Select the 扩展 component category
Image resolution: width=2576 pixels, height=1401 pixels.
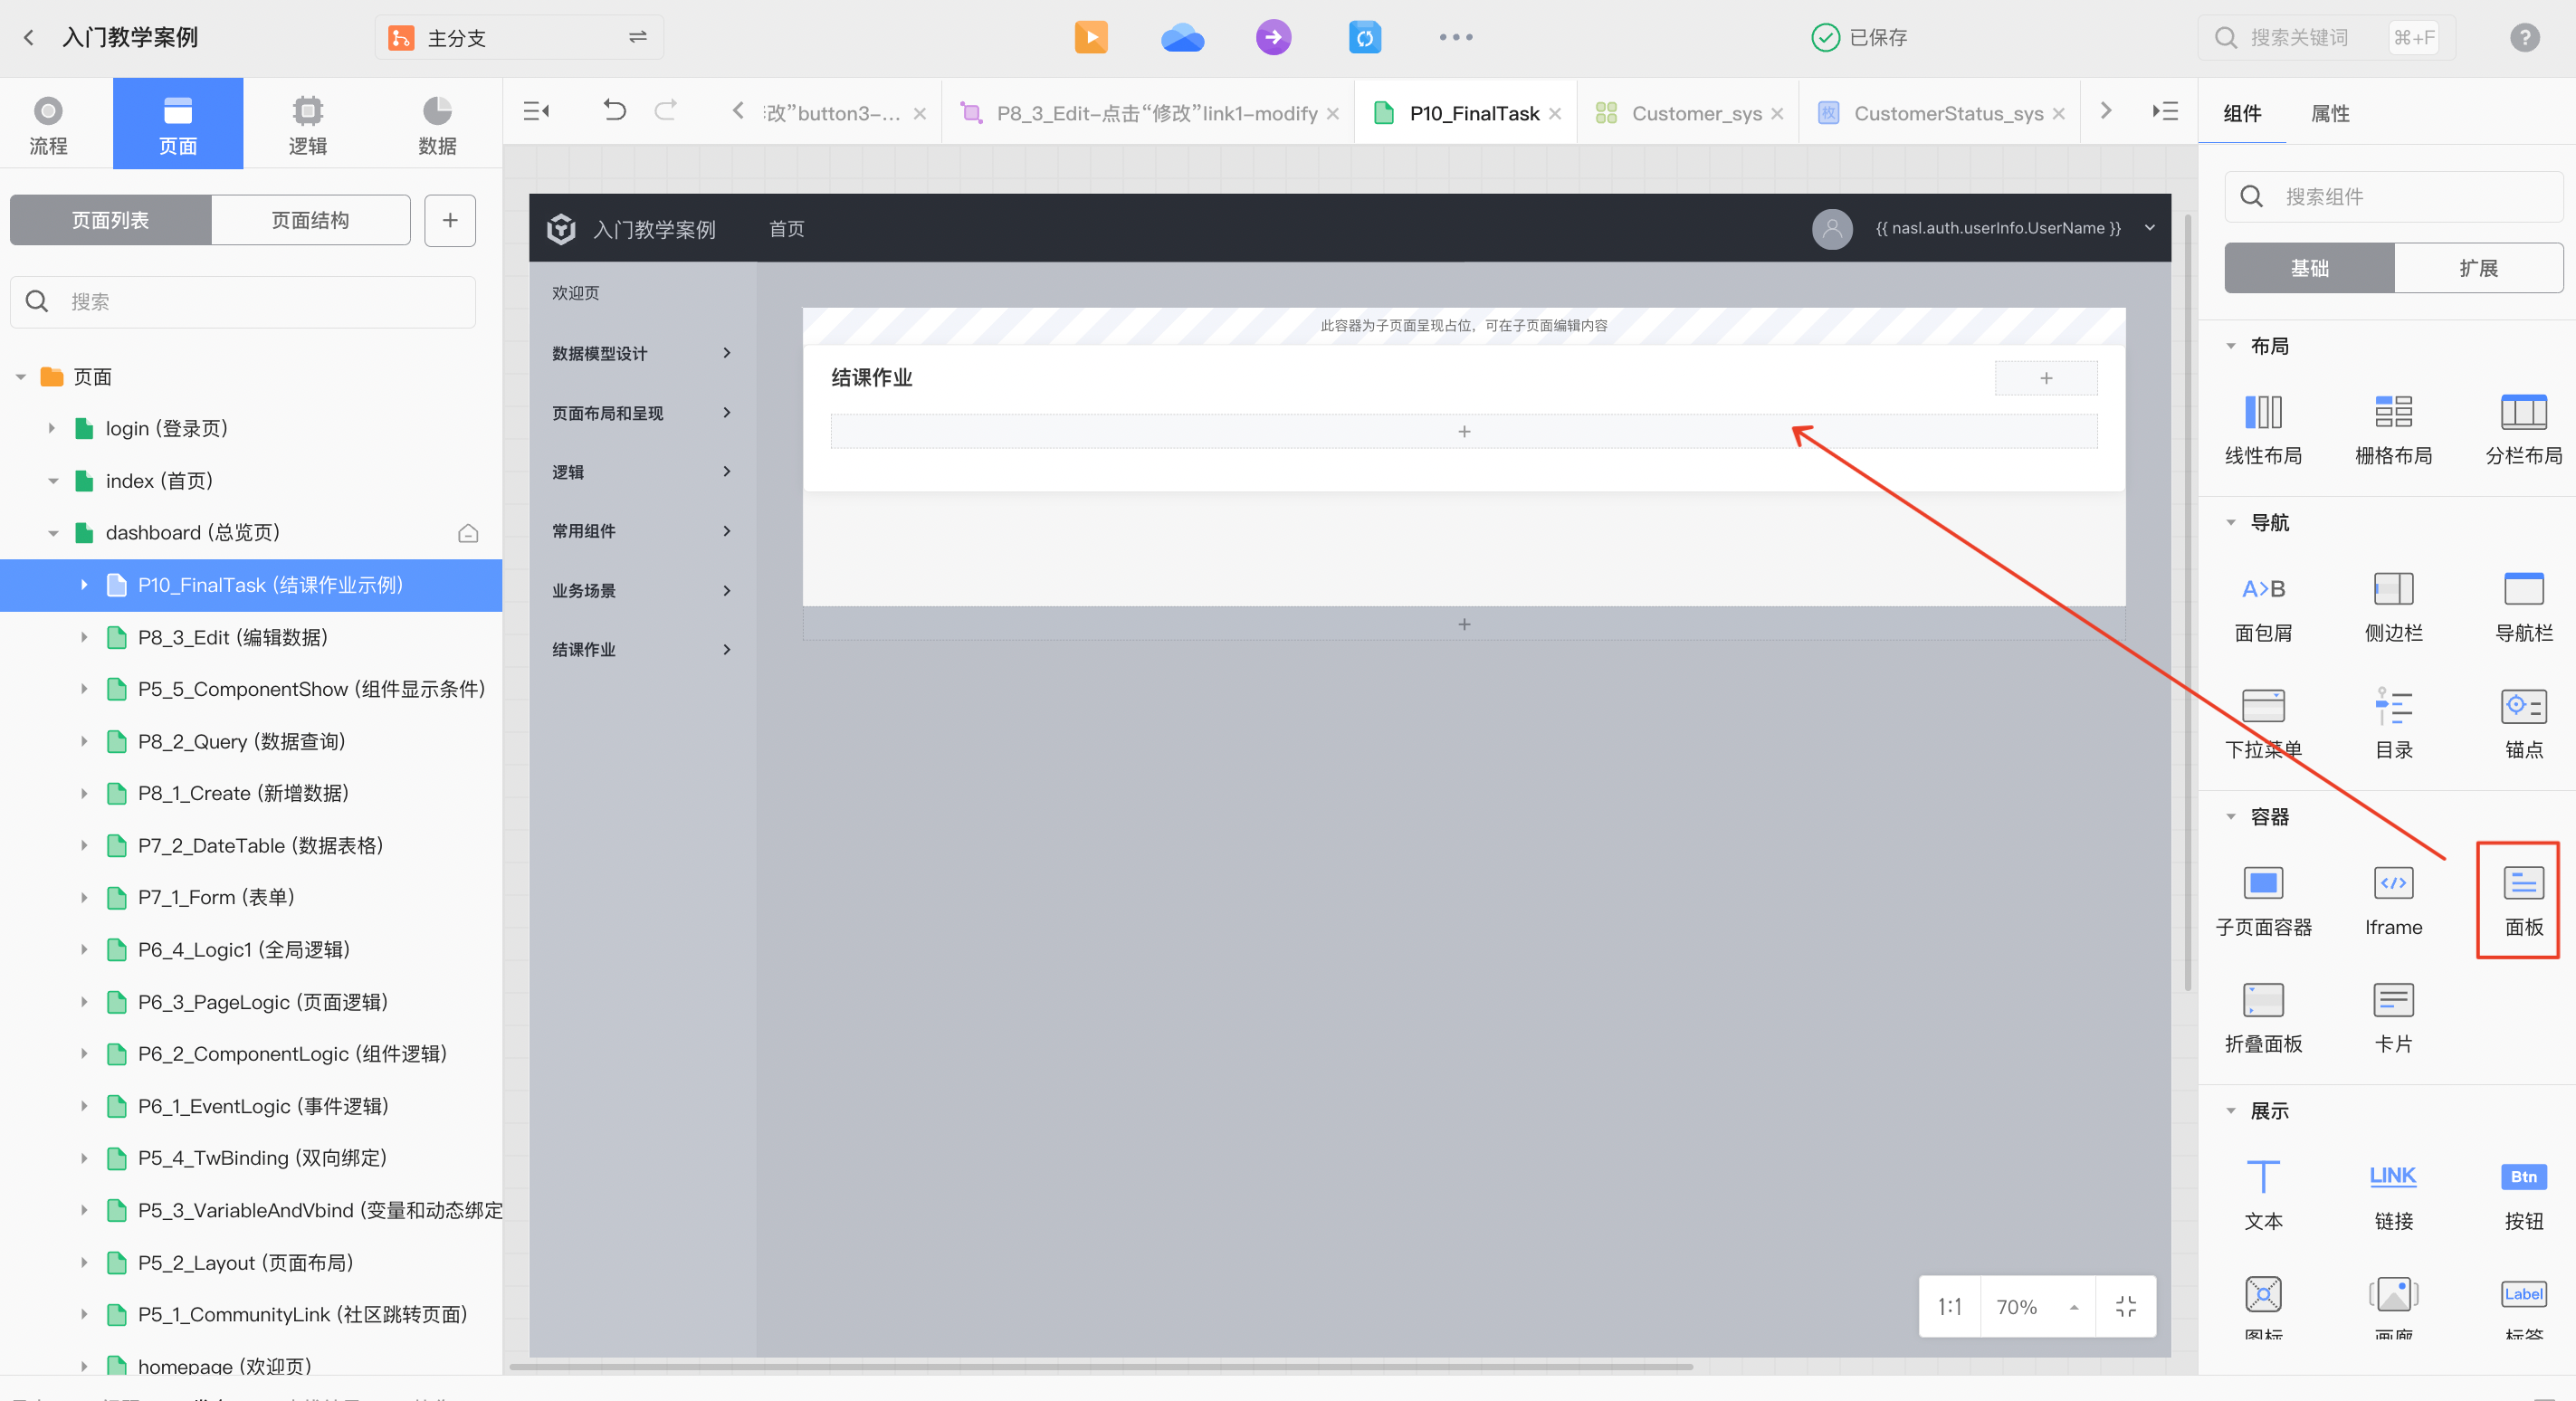(2478, 268)
